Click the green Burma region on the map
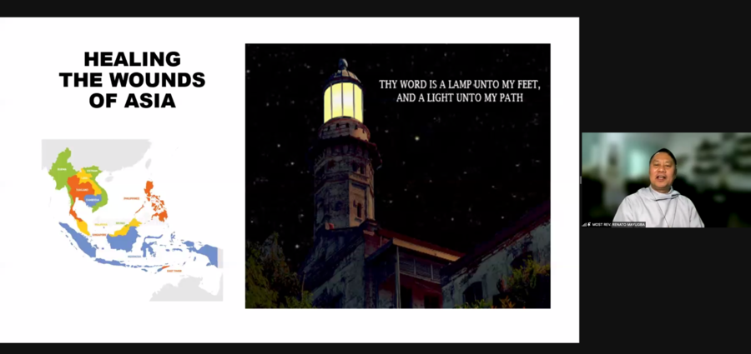The height and width of the screenshot is (354, 751). (x=61, y=169)
